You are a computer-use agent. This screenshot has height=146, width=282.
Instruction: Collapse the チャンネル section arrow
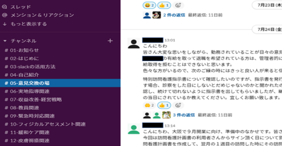(5, 41)
